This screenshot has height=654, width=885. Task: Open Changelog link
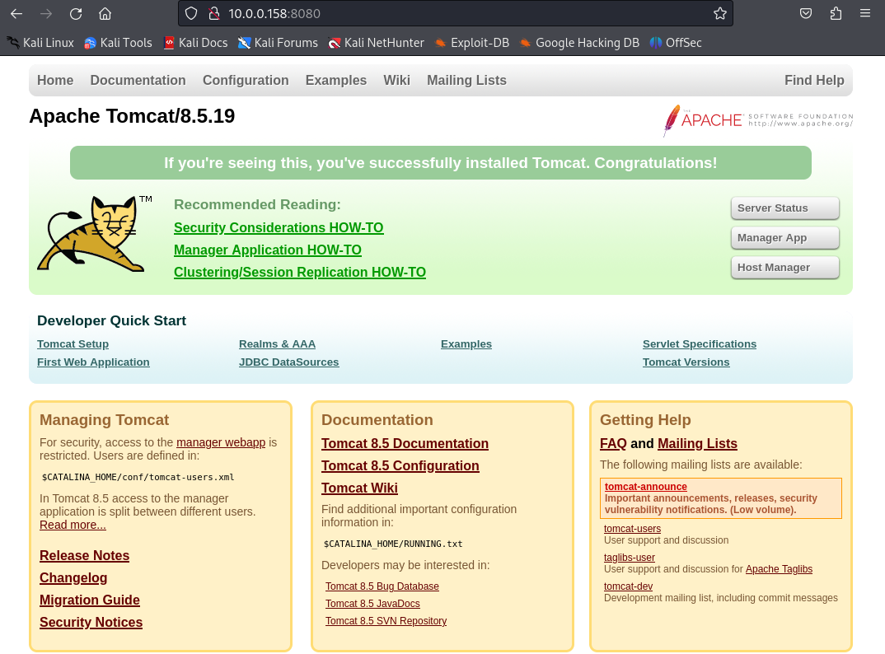(73, 578)
